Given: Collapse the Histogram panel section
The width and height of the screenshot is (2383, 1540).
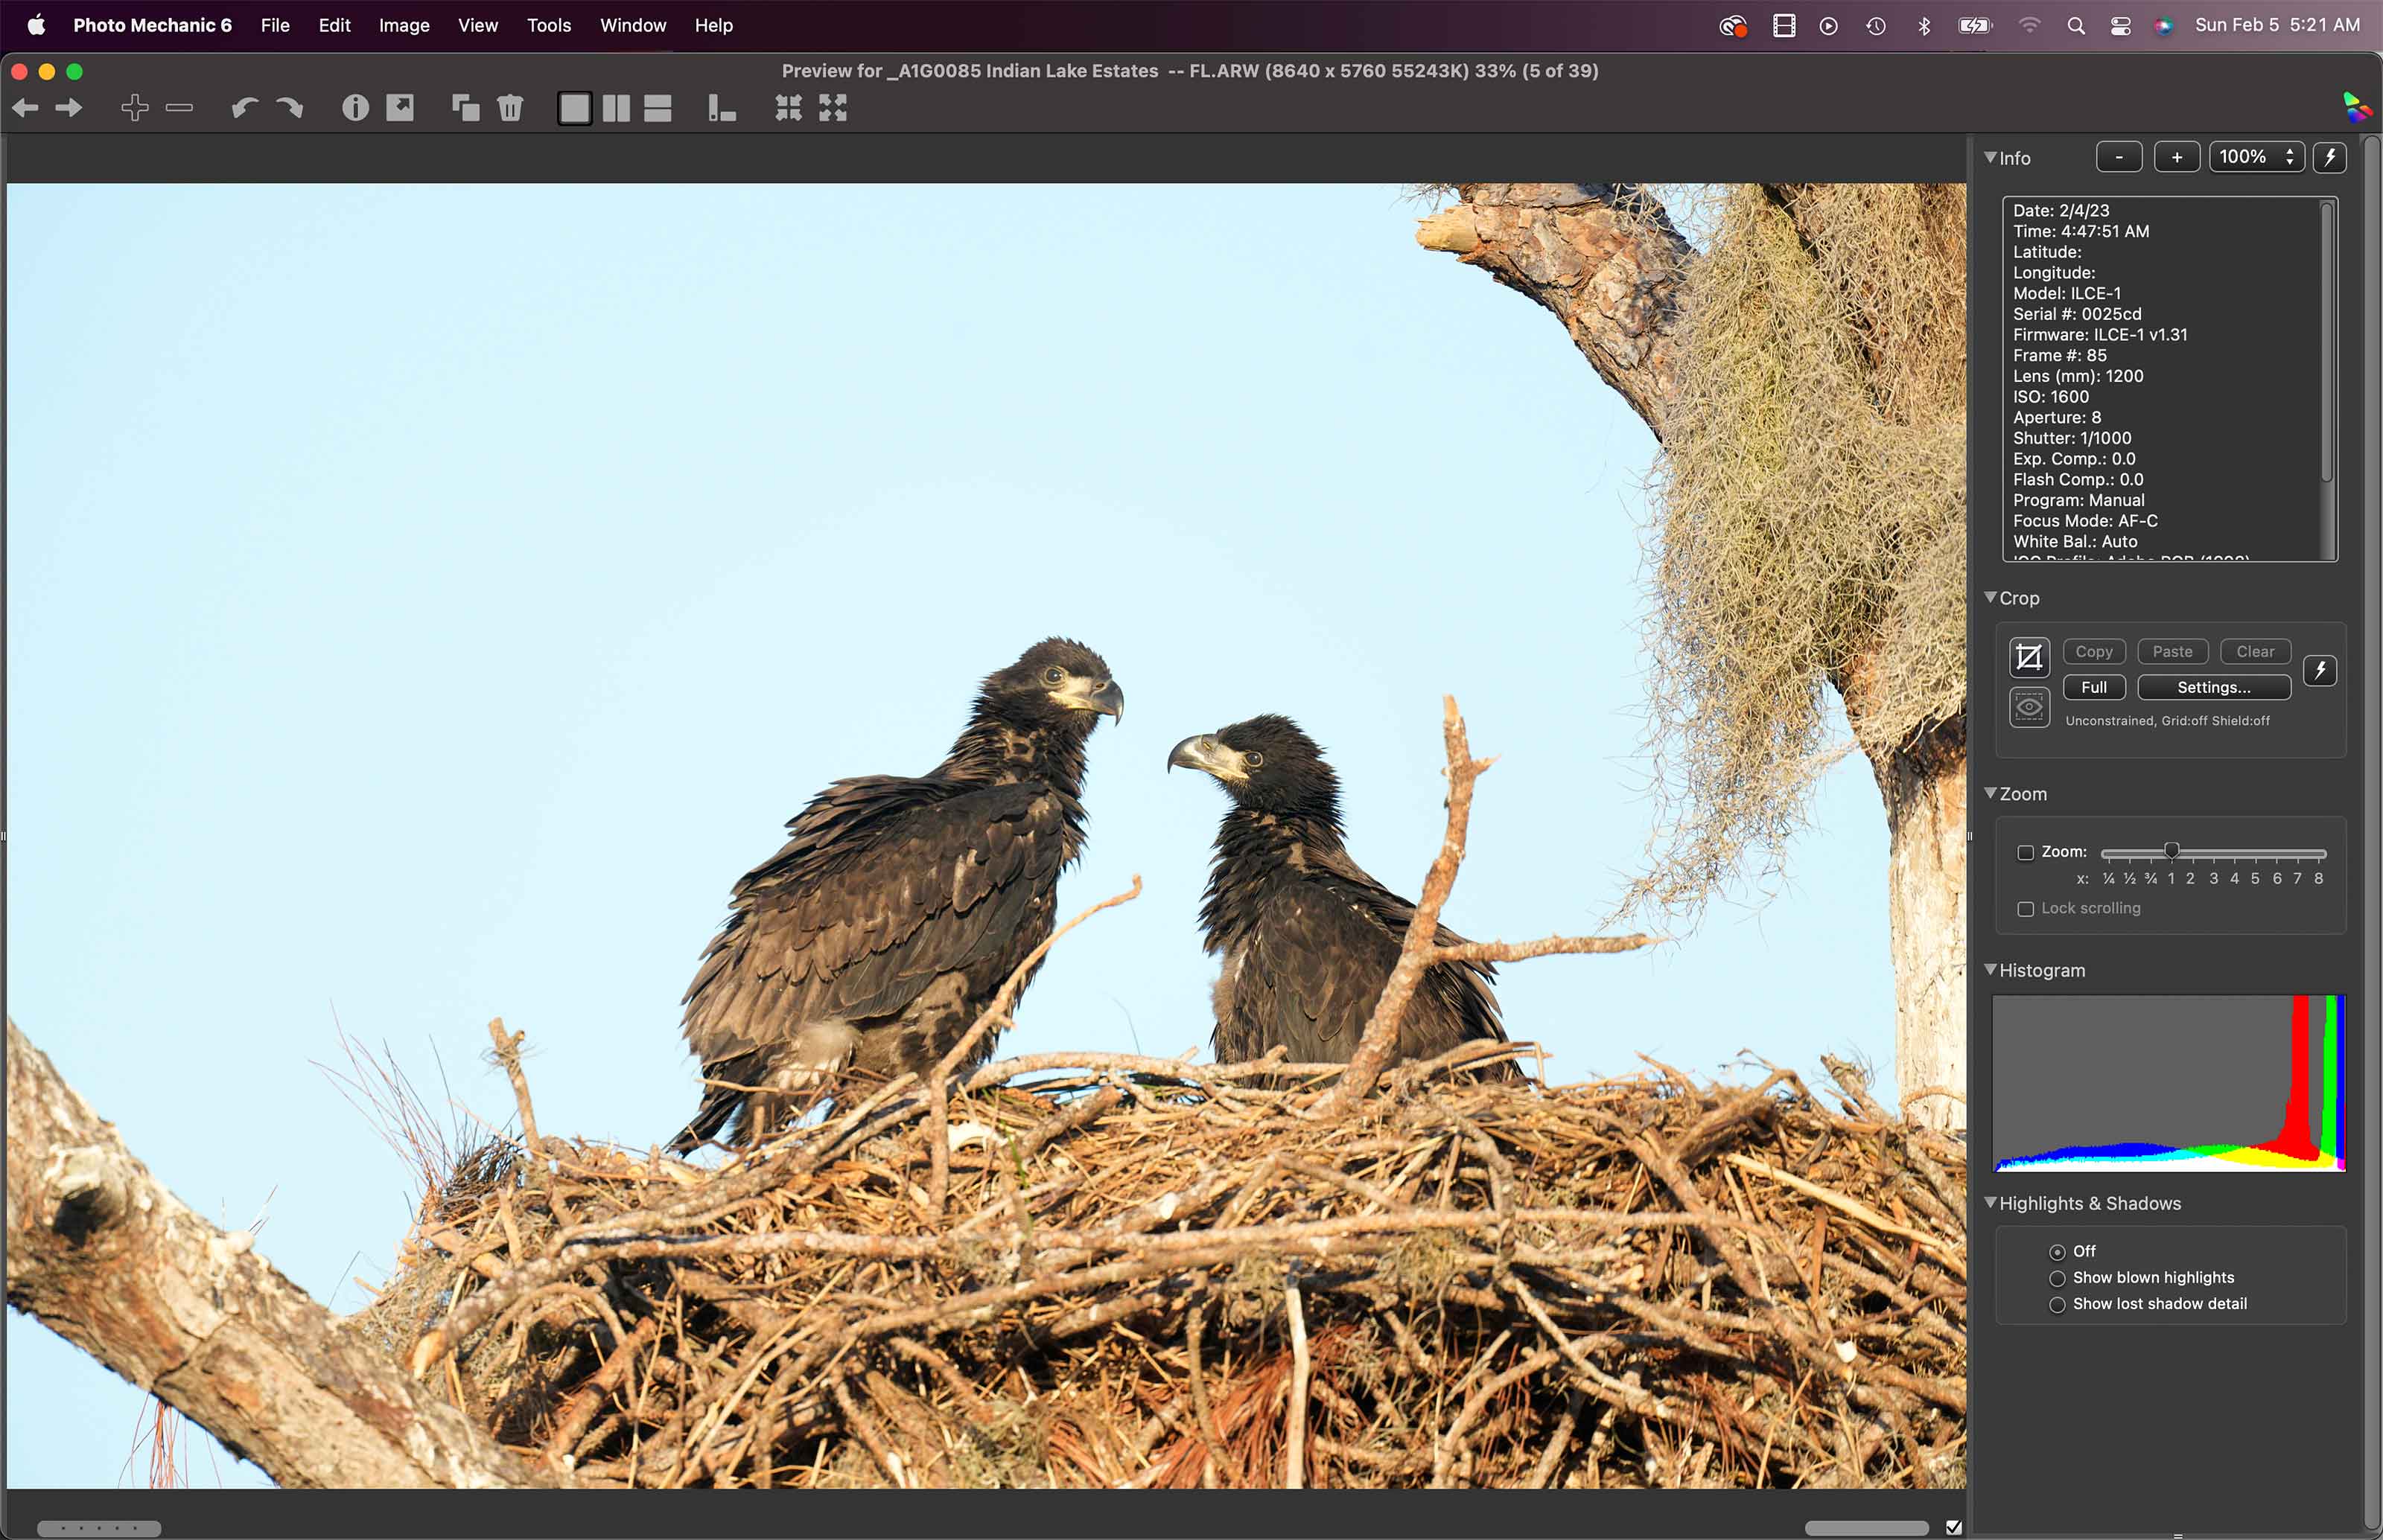Looking at the screenshot, I should click(1990, 969).
